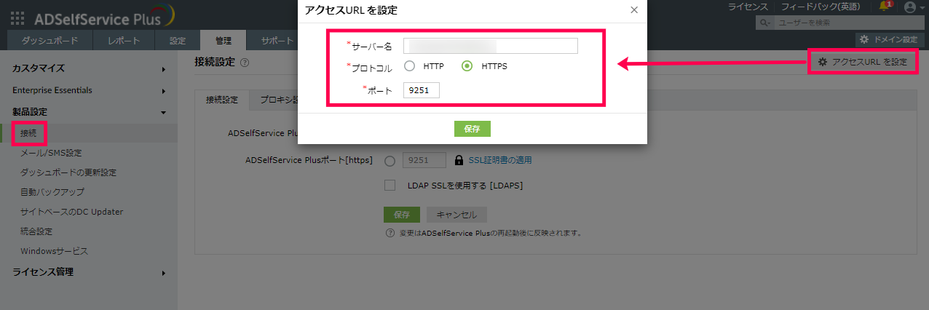Click the gear icon in ドメイン設定
The image size is (929, 310).
click(864, 39)
